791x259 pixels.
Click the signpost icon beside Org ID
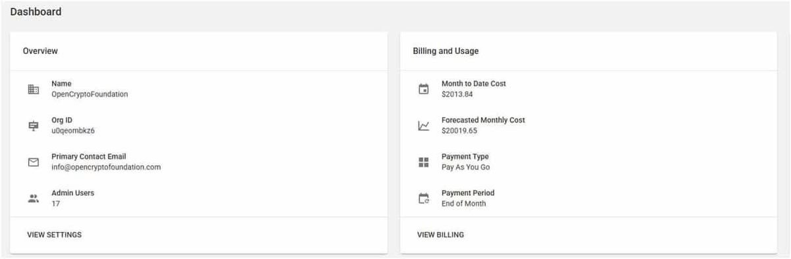[34, 126]
